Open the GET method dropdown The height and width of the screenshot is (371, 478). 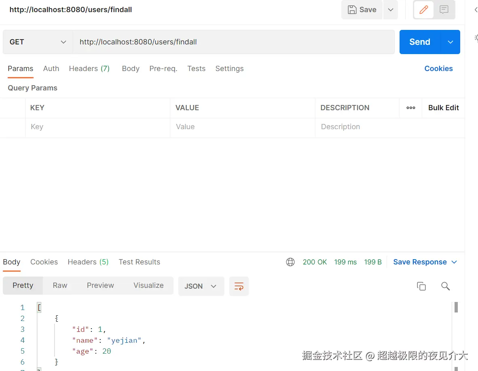pyautogui.click(x=38, y=42)
